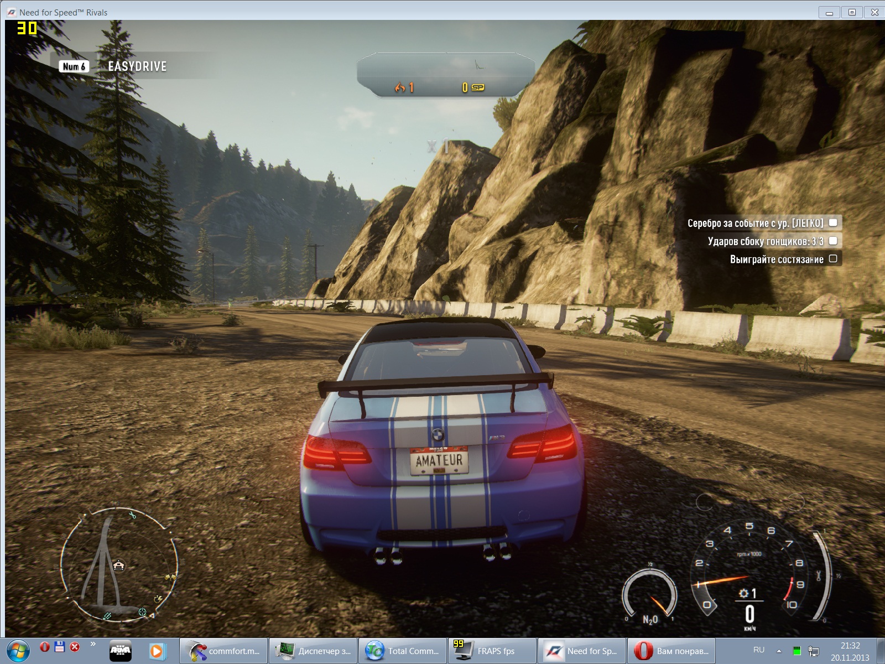Switch to the Диспетчер задач taskbar window
Image resolution: width=885 pixels, height=664 pixels.
tap(313, 651)
